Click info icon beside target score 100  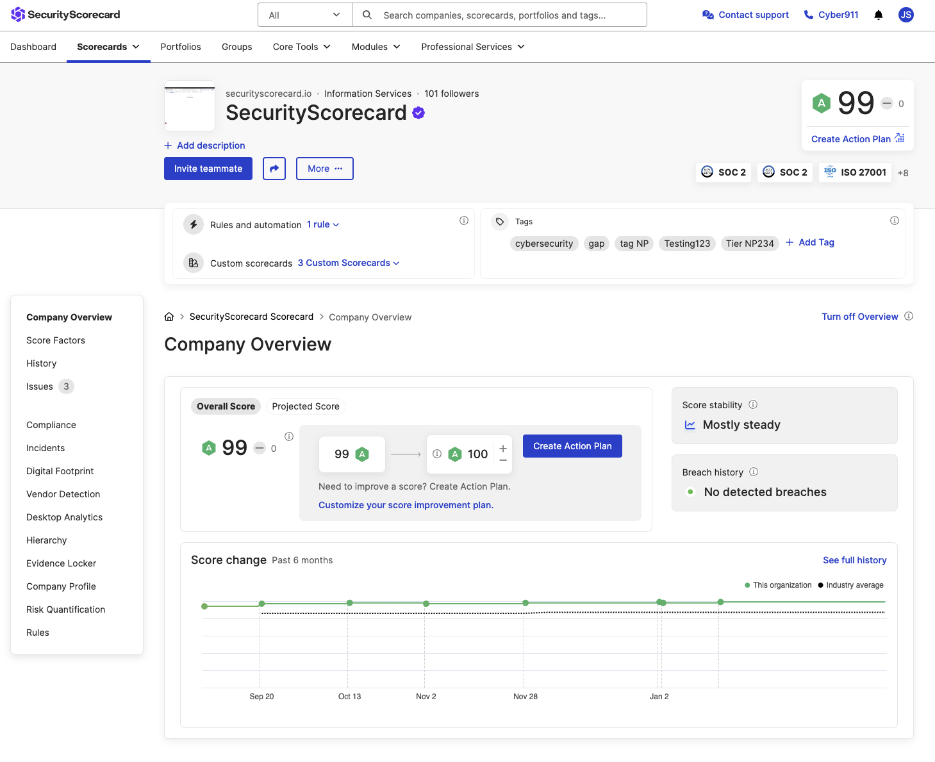437,454
